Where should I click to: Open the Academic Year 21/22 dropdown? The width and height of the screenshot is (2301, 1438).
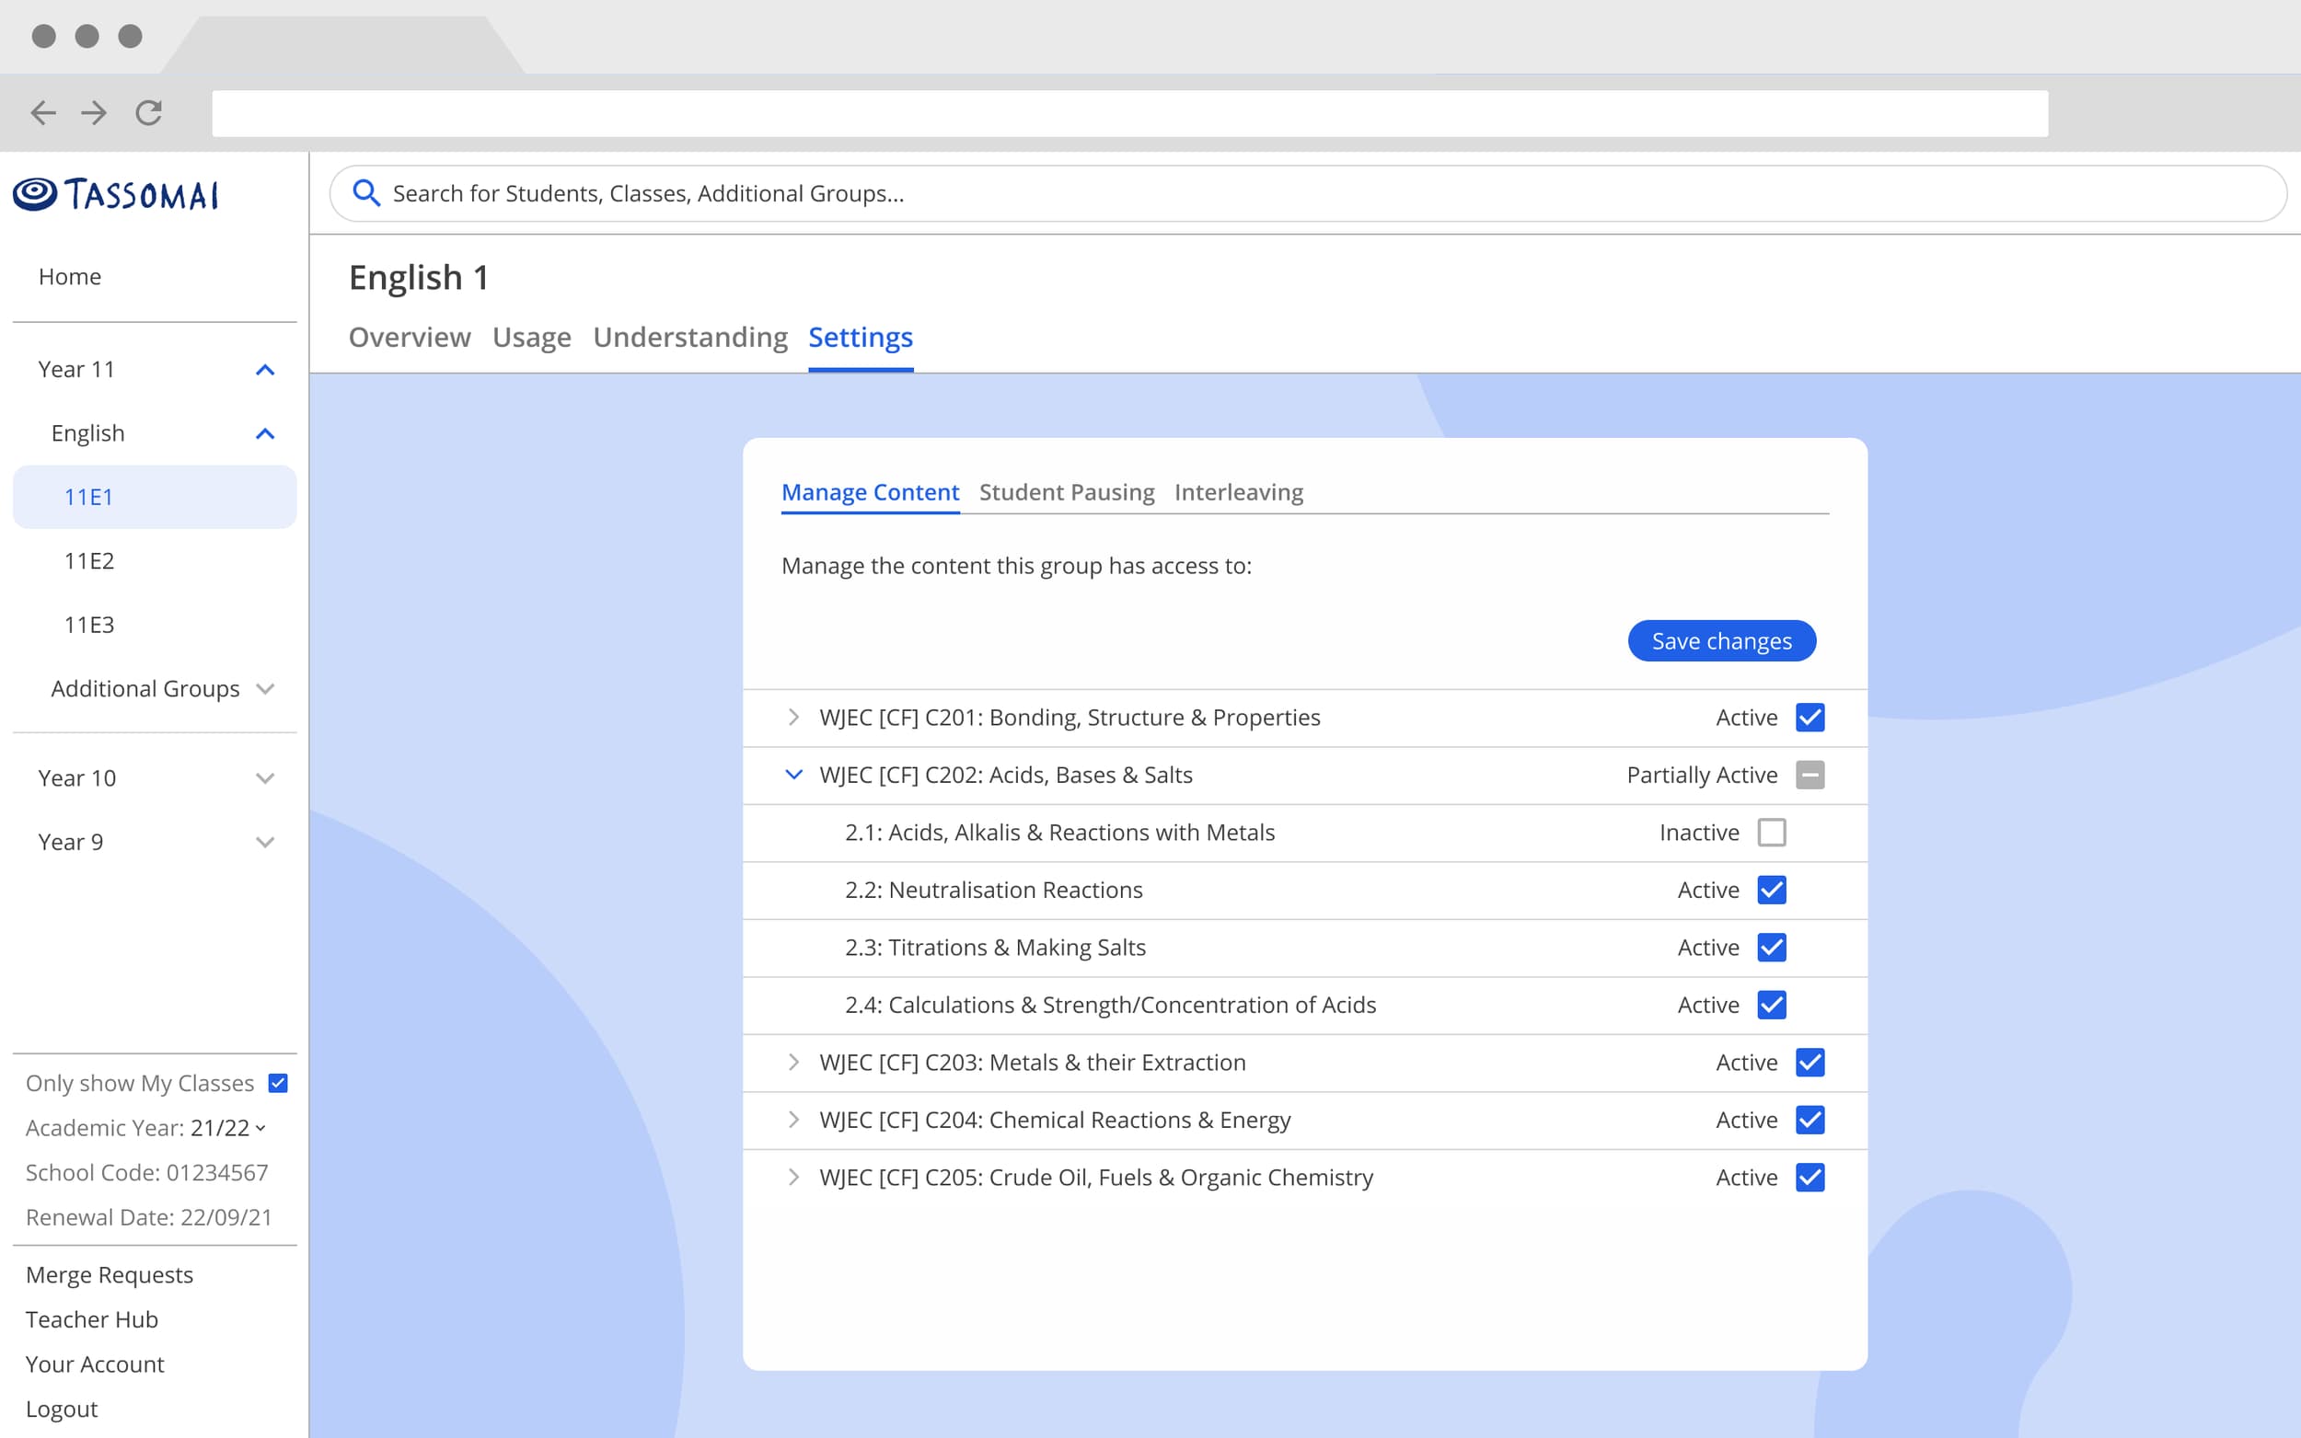[228, 1127]
